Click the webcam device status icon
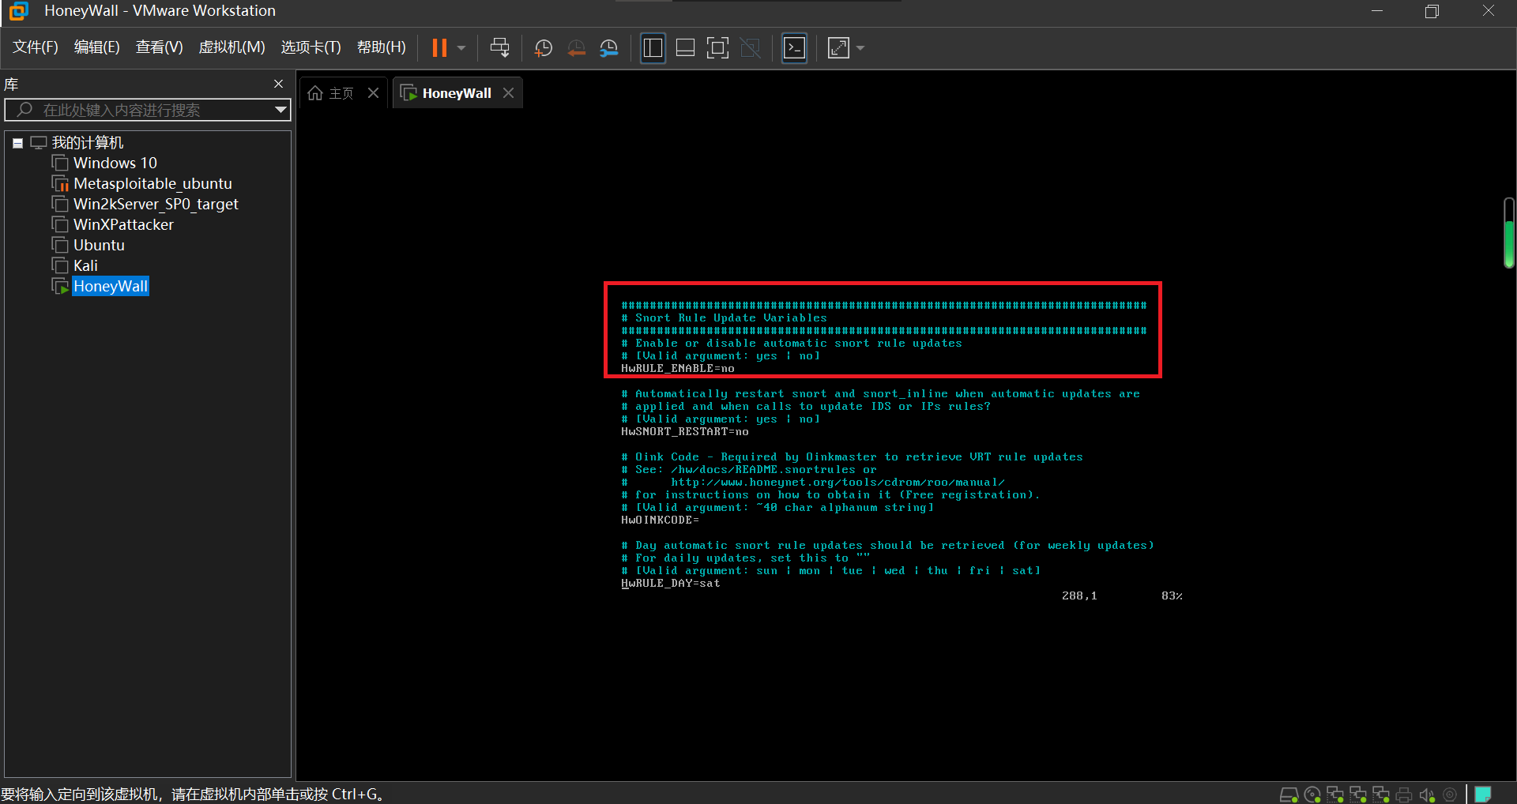Image resolution: width=1517 pixels, height=804 pixels. coord(1450,795)
